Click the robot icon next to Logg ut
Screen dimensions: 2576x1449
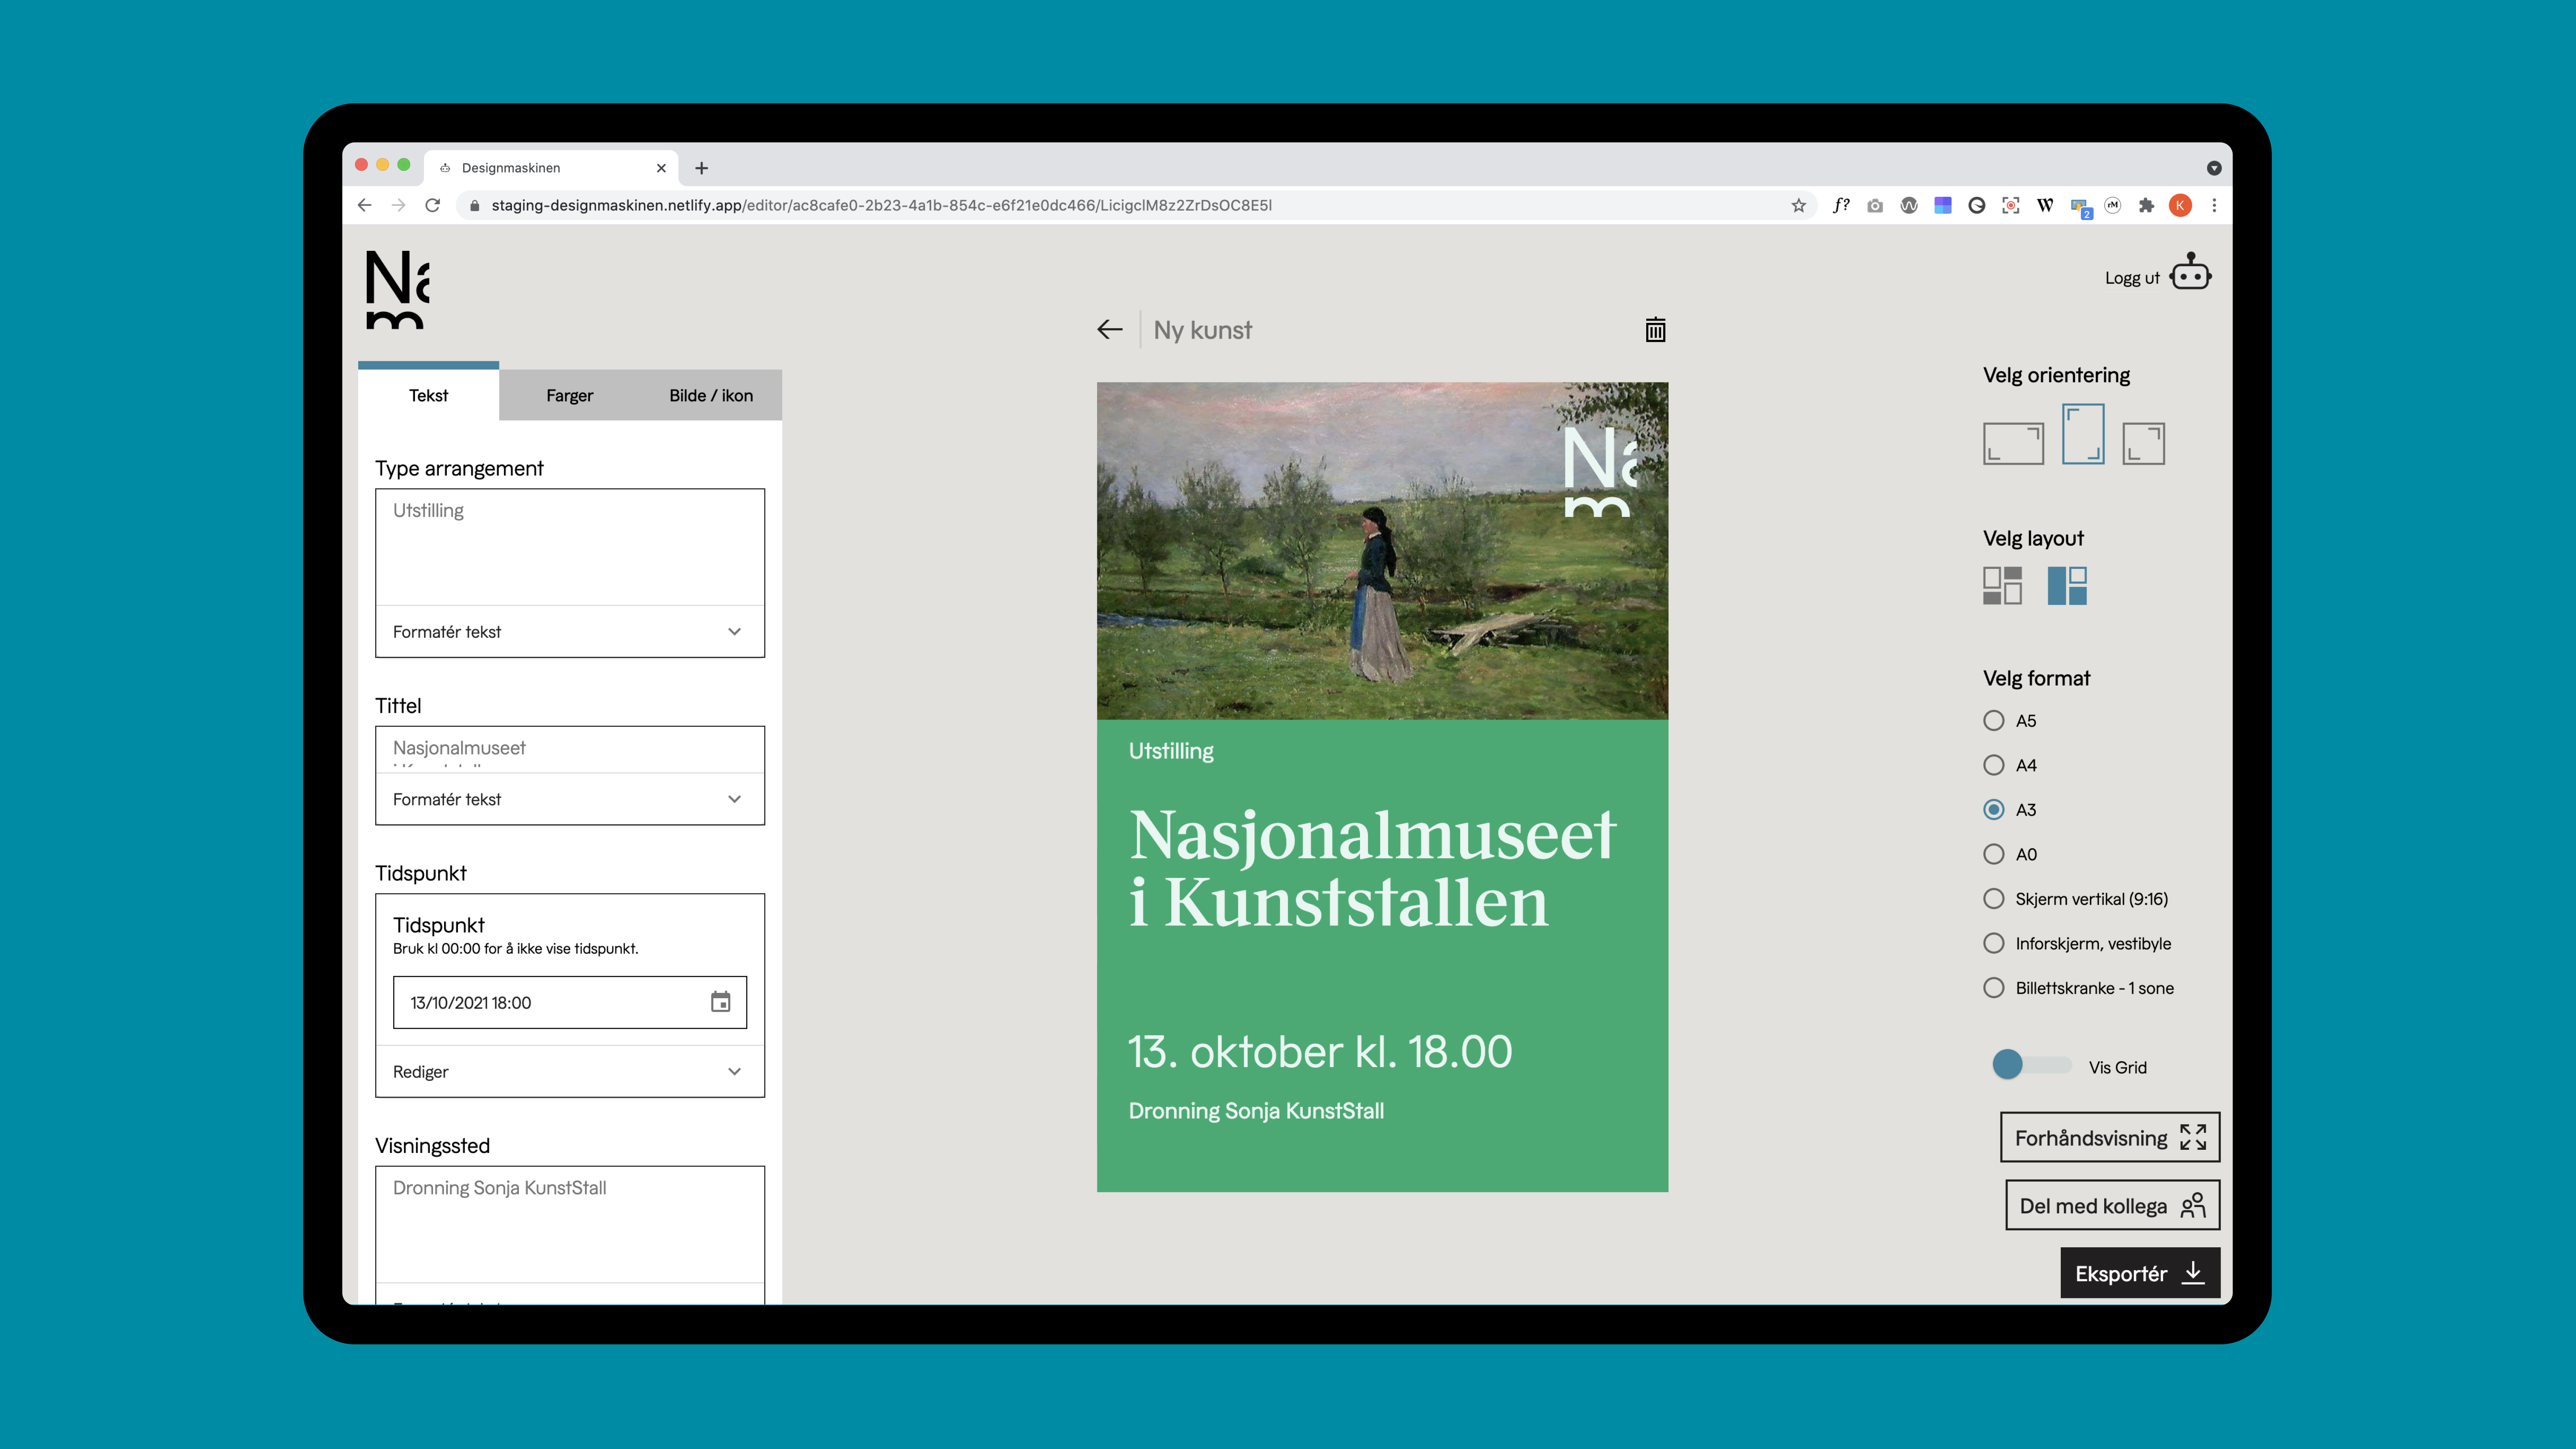click(x=2190, y=272)
